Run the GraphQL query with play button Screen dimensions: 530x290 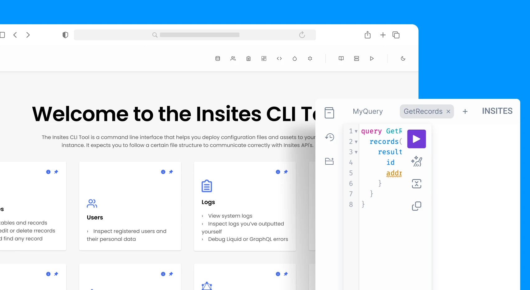coord(416,139)
